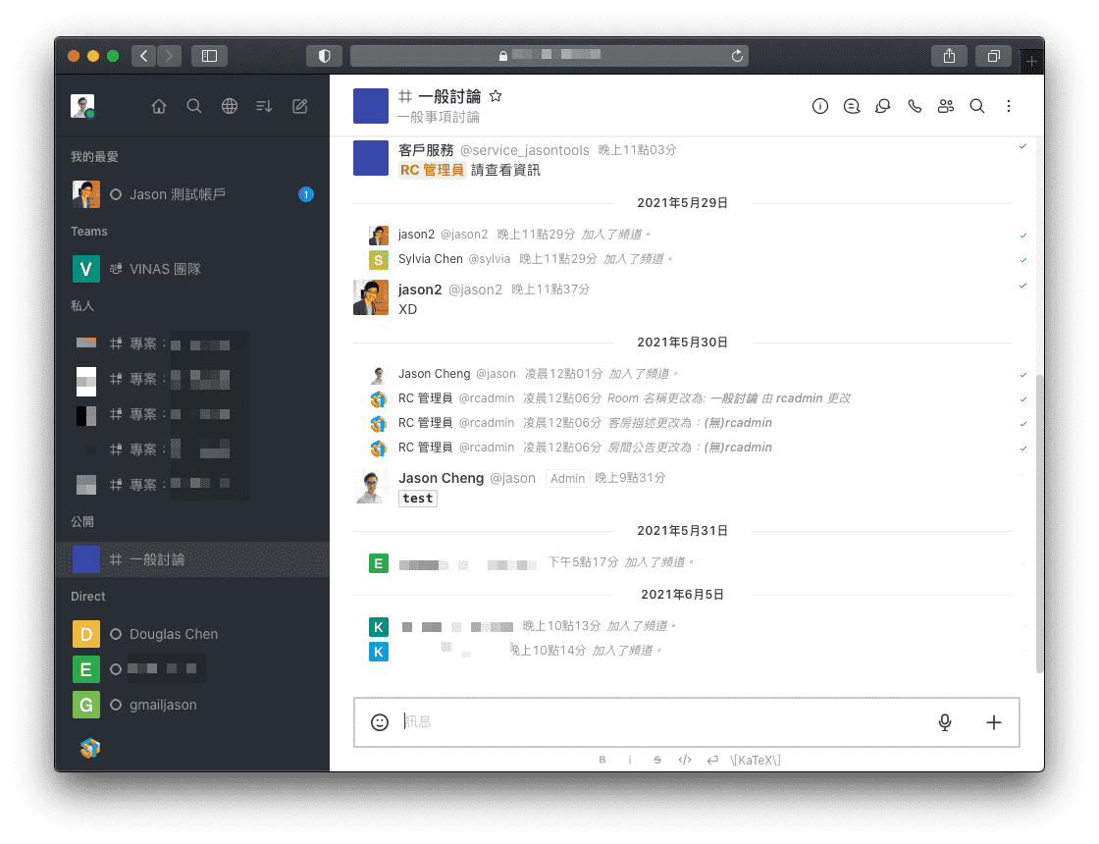Click the Rocket.Chat logo at sidebar bottom
This screenshot has width=1099, height=844.
[89, 749]
